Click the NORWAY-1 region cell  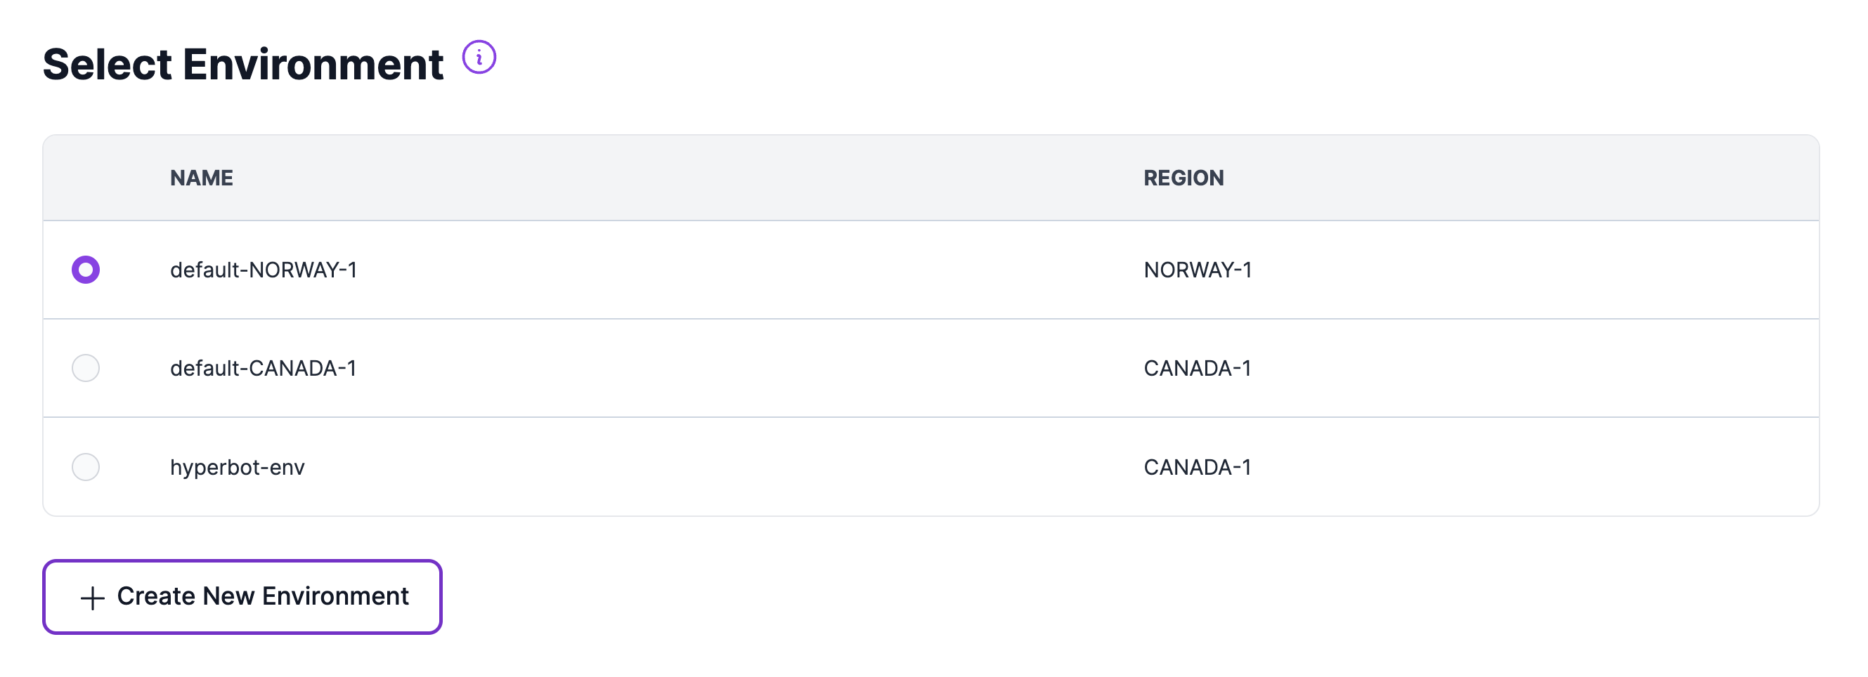(x=1198, y=270)
